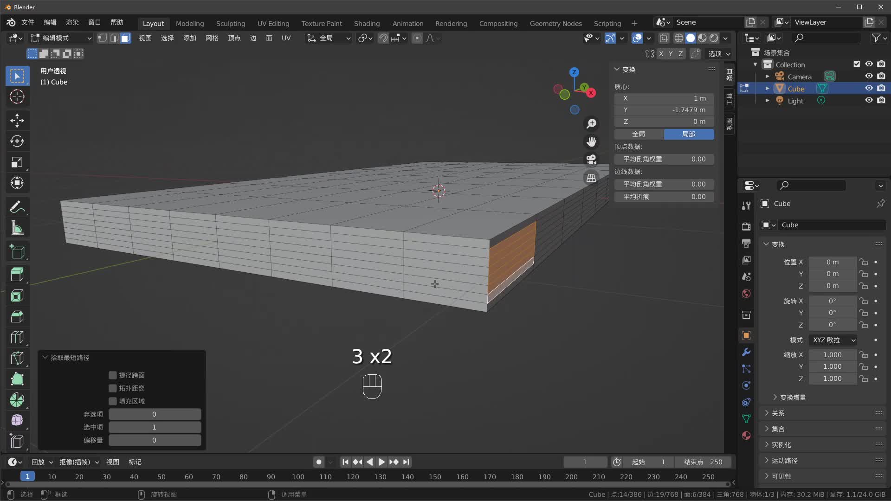Select the Bevel tool
Screen dimensions: 891x501
(x=17, y=316)
